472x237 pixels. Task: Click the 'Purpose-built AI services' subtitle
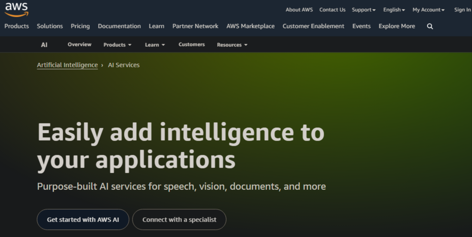(x=181, y=186)
